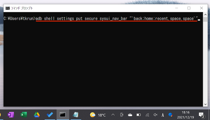Open the notification center with 2 alerts

[x=202, y=115]
